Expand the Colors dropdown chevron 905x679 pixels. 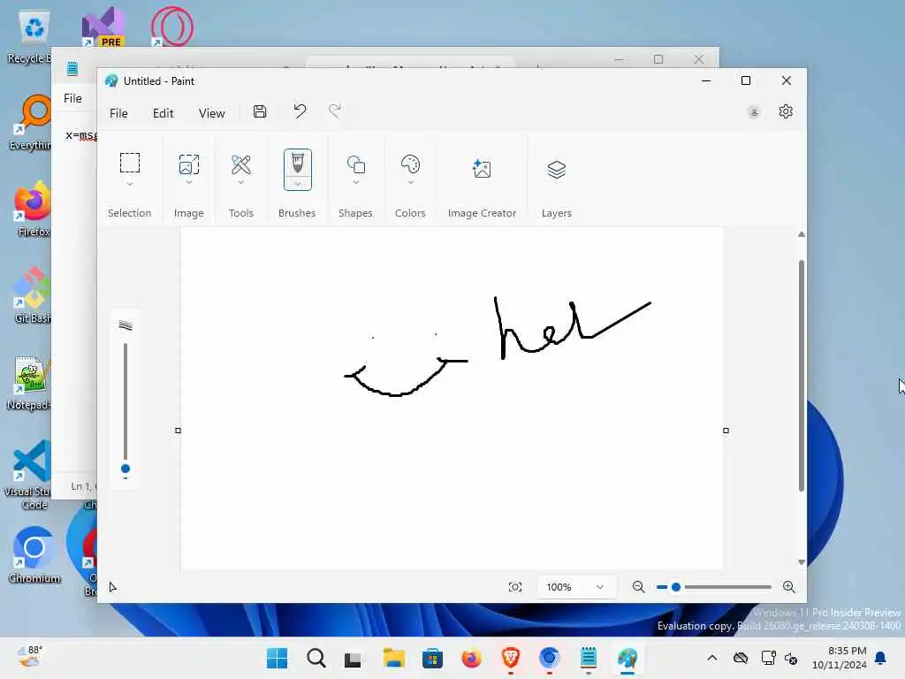coord(410,182)
